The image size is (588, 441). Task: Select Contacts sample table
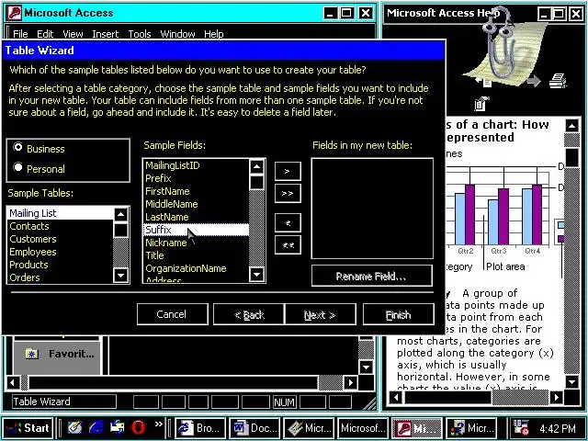[61, 226]
